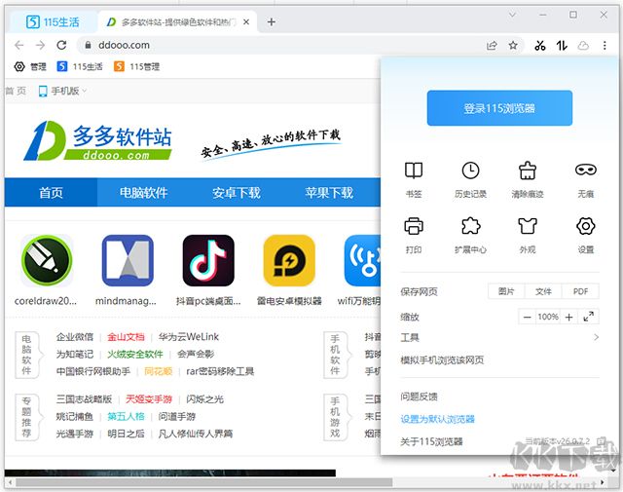623x492 pixels.
Task: Open the 雷电安卓模拟器 yellow icon
Action: [x=289, y=260]
